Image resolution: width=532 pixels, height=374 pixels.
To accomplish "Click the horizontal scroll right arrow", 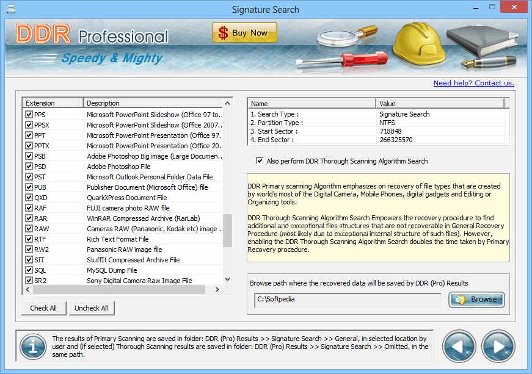I will tap(217, 289).
